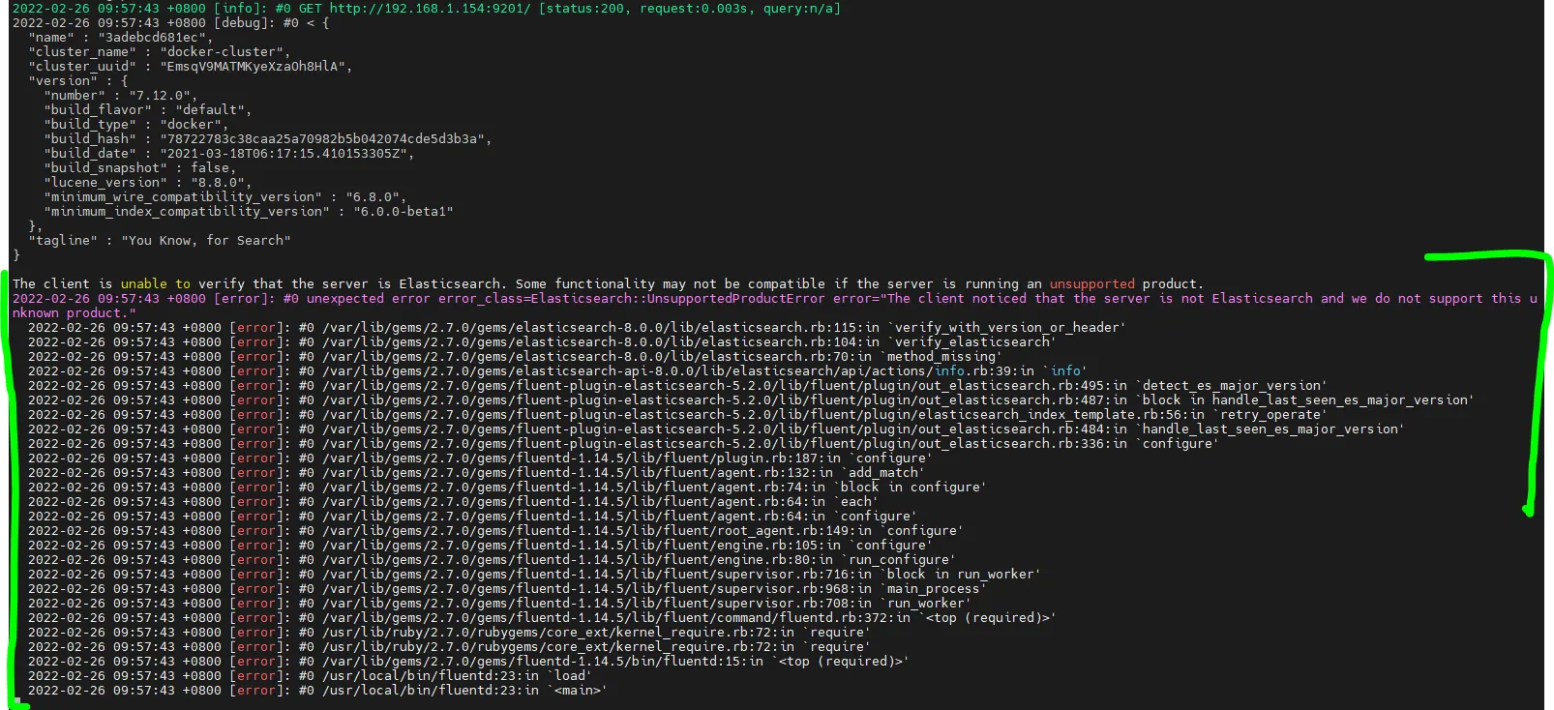Click the "verify_with_version_or_header" stack trace entry
This screenshot has width=1554, height=710.
coord(1007,328)
